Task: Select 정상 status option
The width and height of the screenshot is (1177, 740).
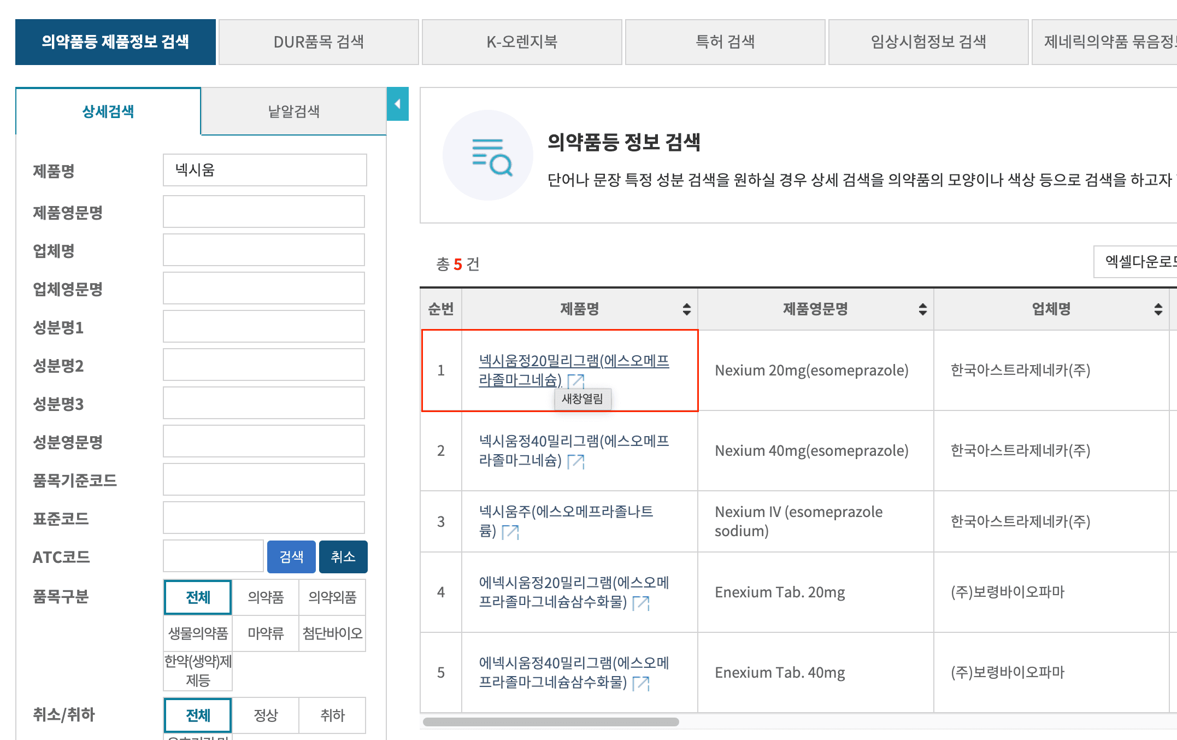Action: (266, 715)
